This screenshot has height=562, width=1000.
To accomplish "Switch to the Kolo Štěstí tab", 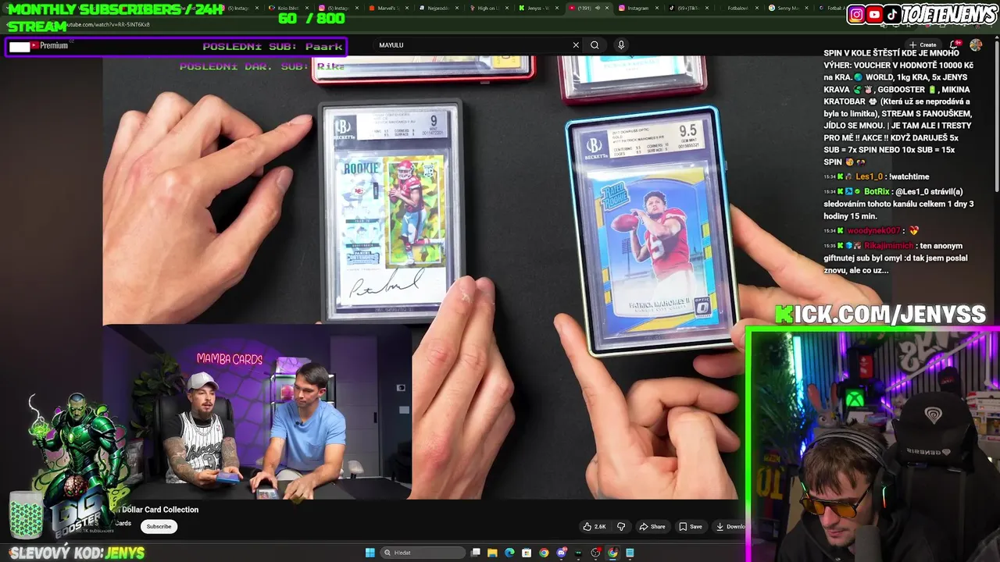I will pyautogui.click(x=287, y=8).
